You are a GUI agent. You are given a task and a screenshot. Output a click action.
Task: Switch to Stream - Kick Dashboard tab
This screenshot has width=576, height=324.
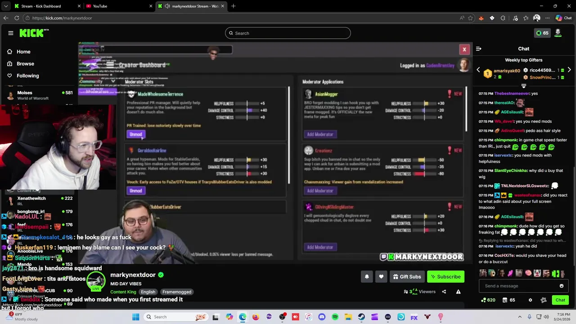tap(47, 6)
